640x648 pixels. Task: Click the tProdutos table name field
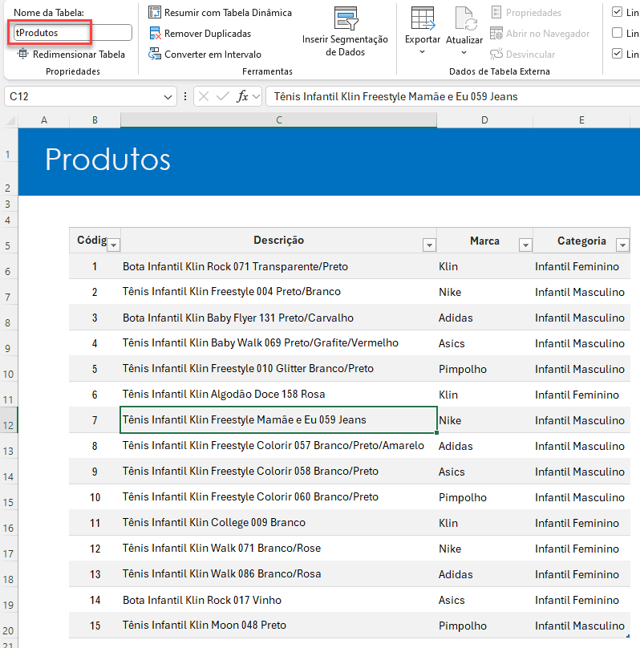pos(73,33)
